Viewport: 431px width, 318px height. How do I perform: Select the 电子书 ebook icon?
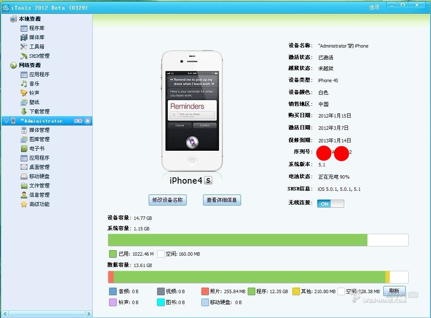click(24, 149)
